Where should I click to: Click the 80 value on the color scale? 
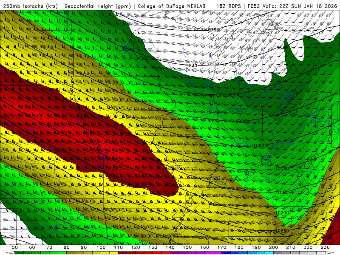pos(67,247)
